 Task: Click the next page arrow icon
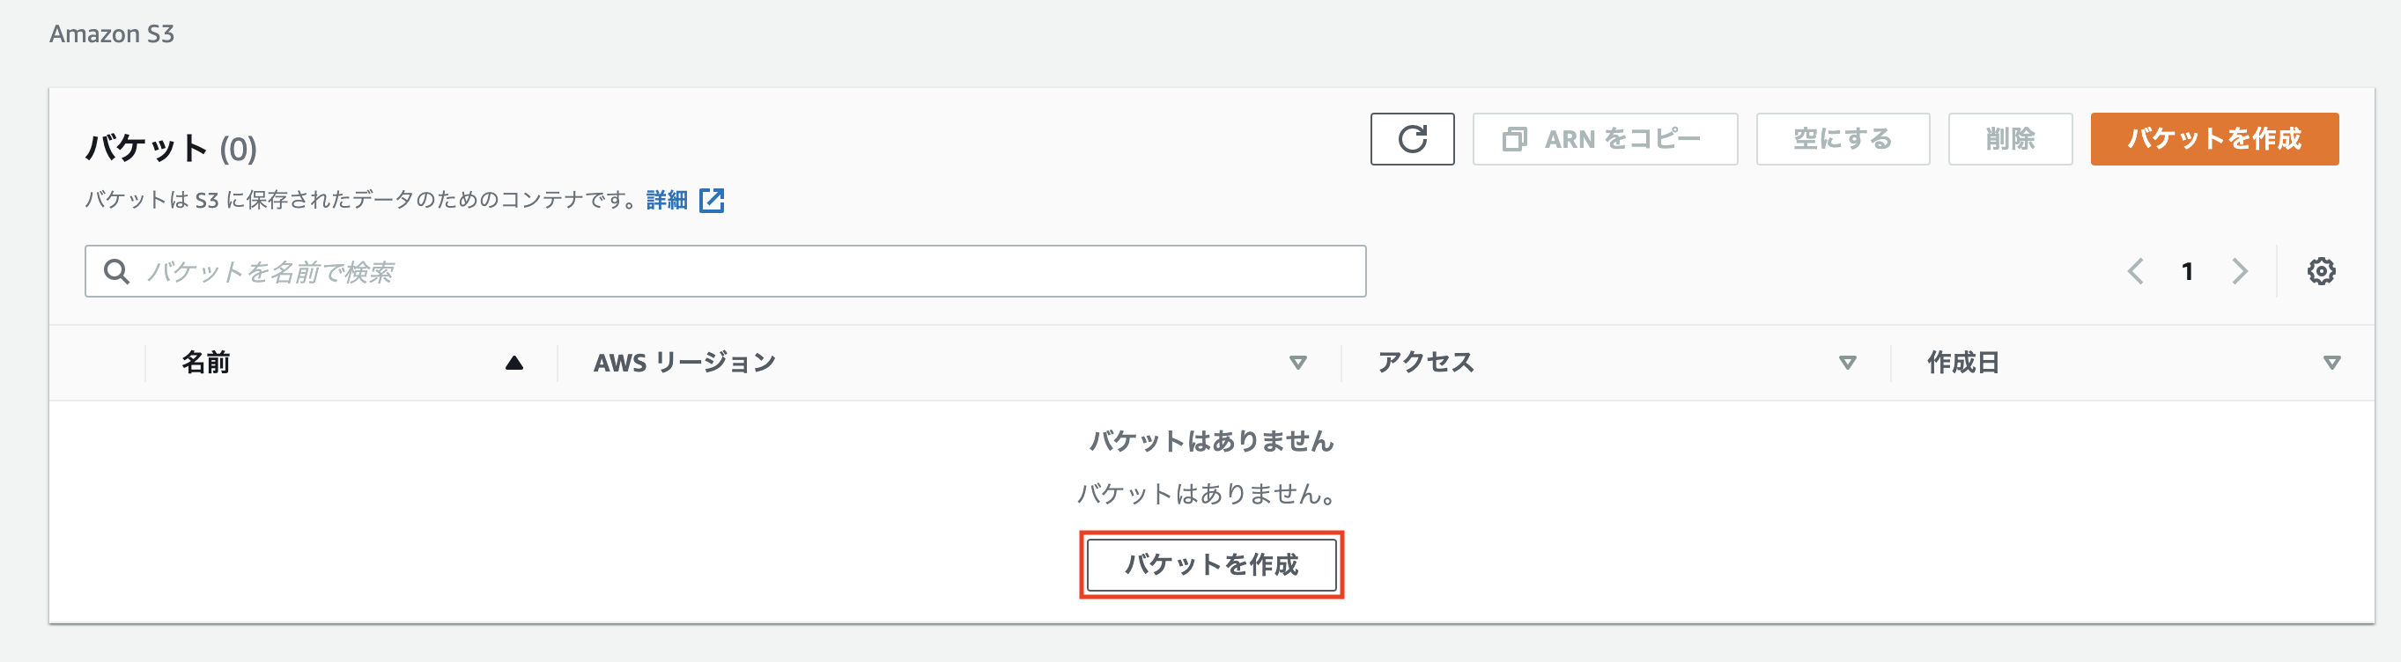(x=2241, y=270)
